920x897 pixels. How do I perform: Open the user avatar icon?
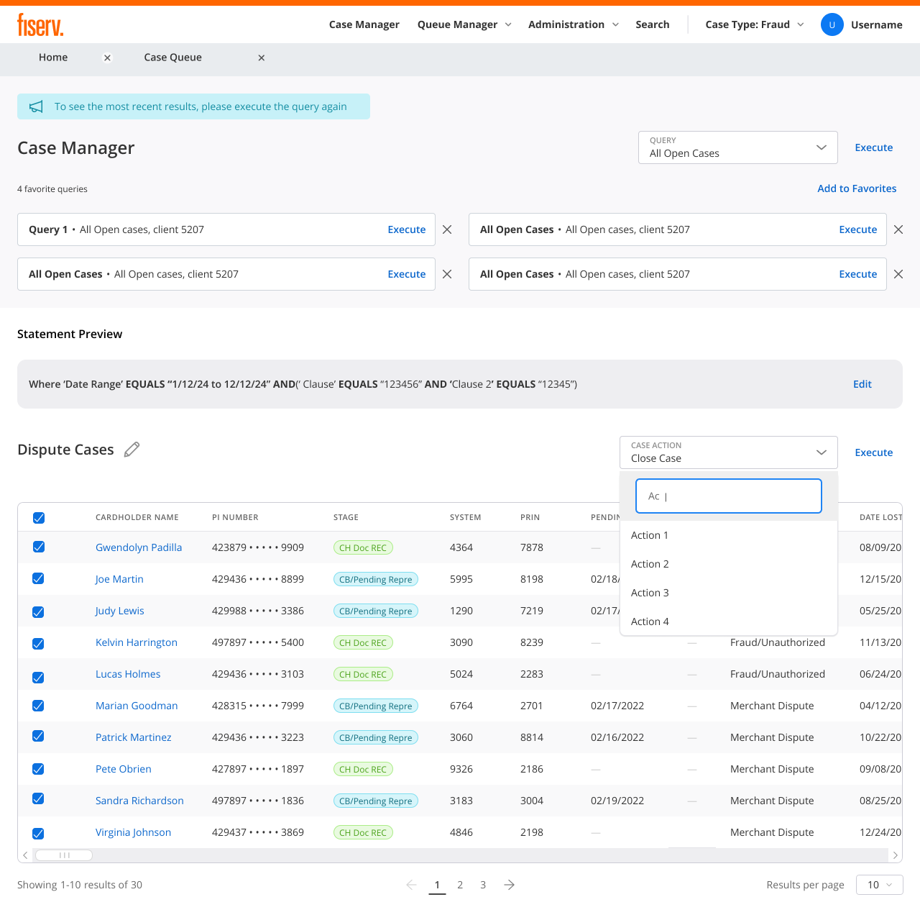832,24
